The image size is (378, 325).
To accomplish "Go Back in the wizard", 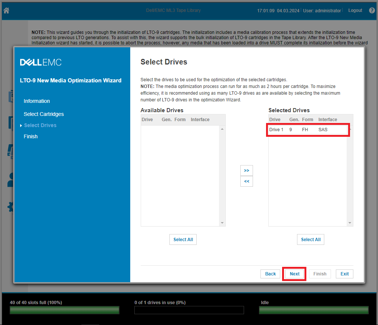I will pos(270,274).
